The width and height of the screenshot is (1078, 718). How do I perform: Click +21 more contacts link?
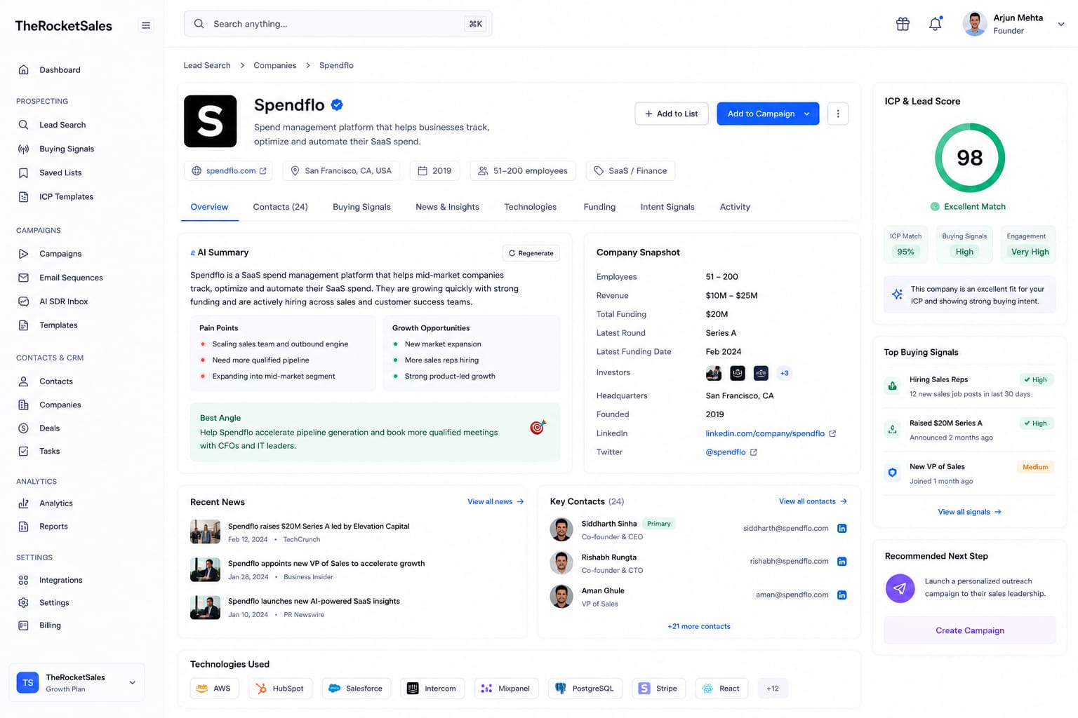click(x=699, y=626)
